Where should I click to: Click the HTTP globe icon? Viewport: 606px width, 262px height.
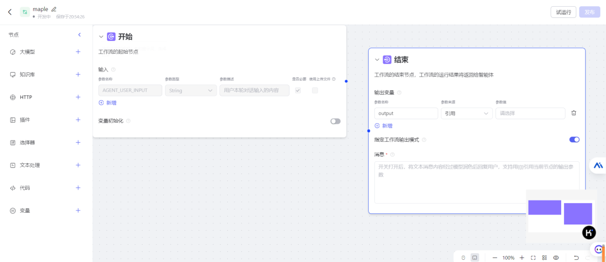[12, 97]
